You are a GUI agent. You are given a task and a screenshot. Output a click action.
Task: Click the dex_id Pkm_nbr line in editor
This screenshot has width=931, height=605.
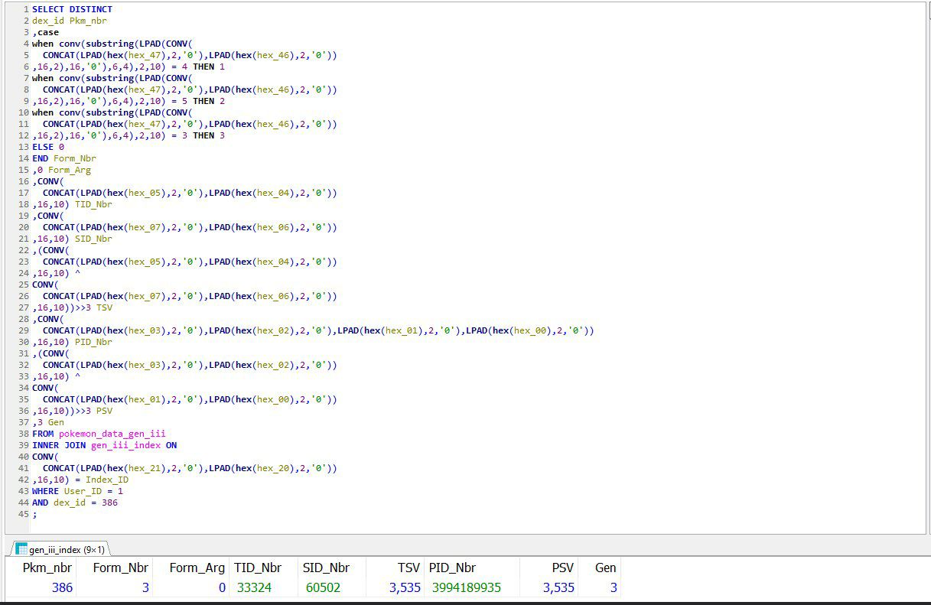(x=70, y=21)
